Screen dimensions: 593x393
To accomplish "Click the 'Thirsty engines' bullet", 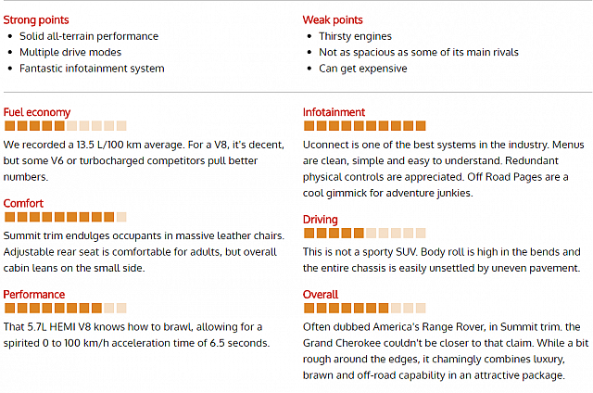I will [x=355, y=36].
